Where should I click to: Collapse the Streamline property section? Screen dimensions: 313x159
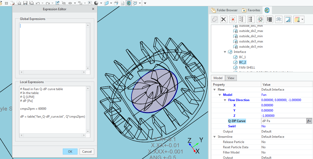pos(215,136)
